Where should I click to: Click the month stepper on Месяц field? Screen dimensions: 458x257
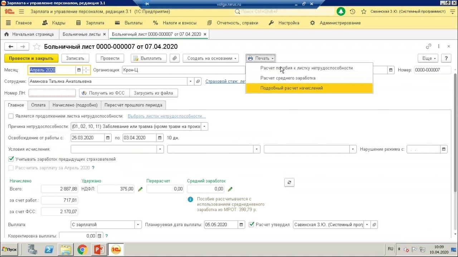coord(86,70)
